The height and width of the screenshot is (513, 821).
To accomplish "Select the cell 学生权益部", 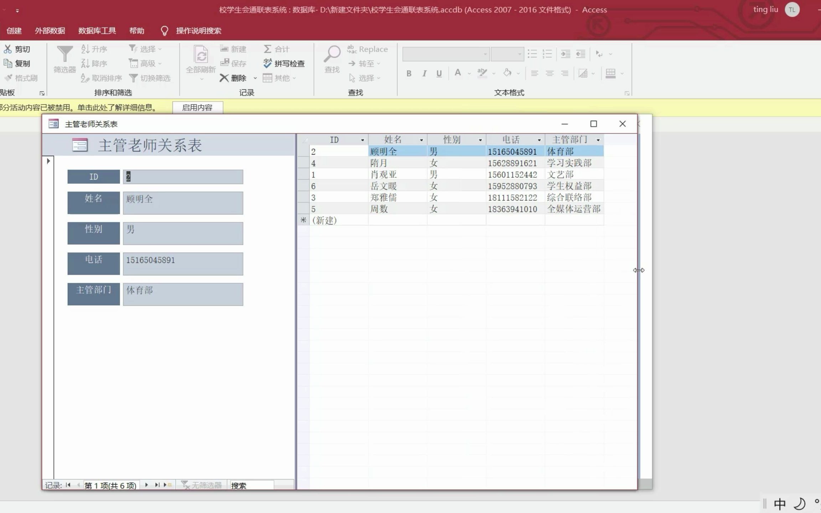I will tap(574, 186).
